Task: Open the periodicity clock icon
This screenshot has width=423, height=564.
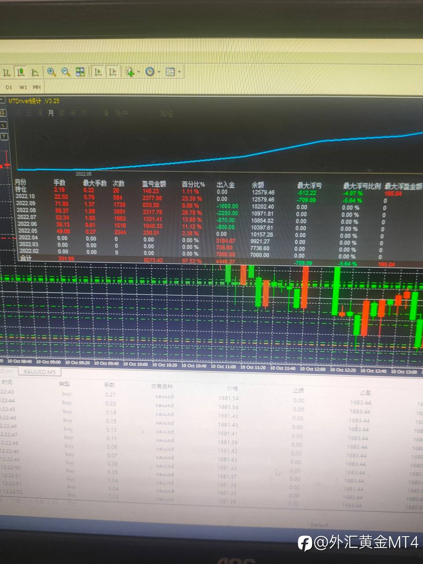Action: [x=150, y=71]
